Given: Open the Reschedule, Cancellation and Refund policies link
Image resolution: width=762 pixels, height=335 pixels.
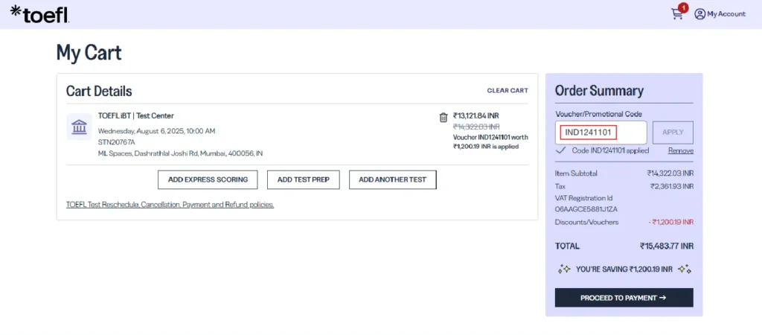Looking at the screenshot, I should click(x=170, y=205).
